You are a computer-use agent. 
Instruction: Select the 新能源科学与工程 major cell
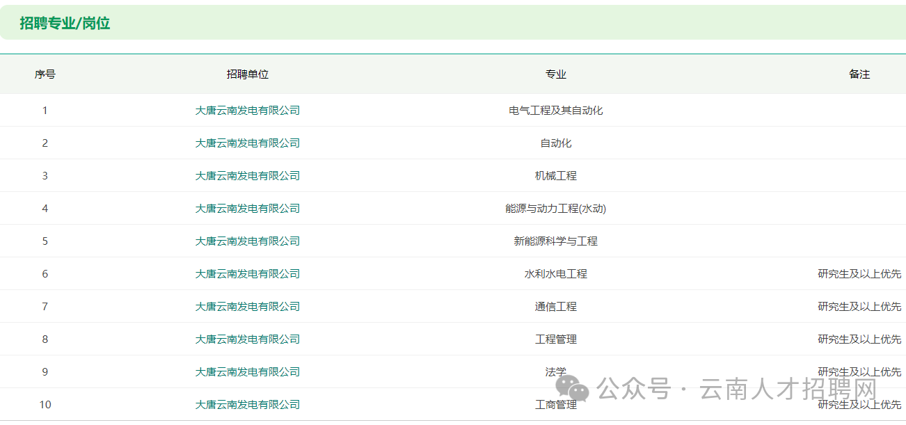(555, 241)
